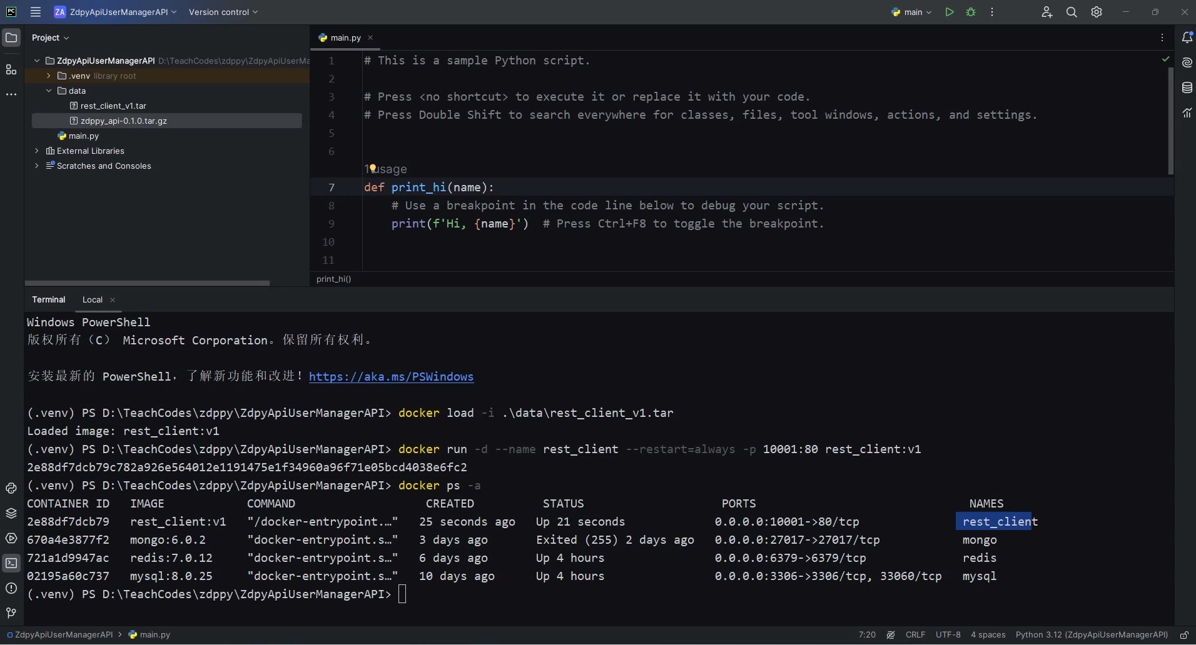1196x645 pixels.
Task: Start a Code With Me session
Action: (1046, 11)
